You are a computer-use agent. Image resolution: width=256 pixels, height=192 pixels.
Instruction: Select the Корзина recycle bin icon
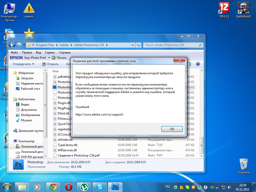243,166
